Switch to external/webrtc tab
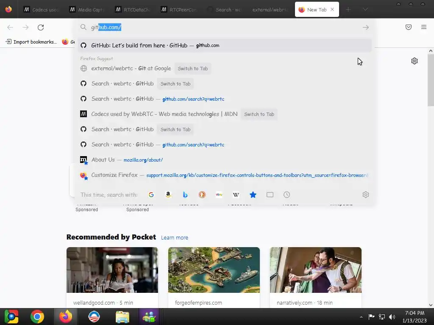434x325 pixels. pyautogui.click(x=271, y=9)
